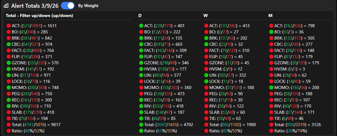Click the By Weight label

pos(88,6)
